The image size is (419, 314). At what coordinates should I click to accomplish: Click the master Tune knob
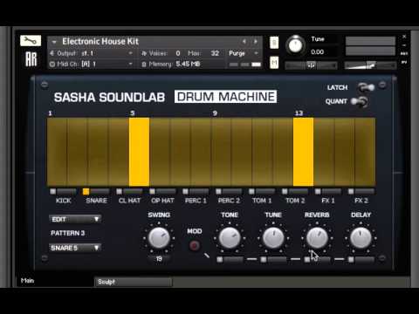coord(295,45)
